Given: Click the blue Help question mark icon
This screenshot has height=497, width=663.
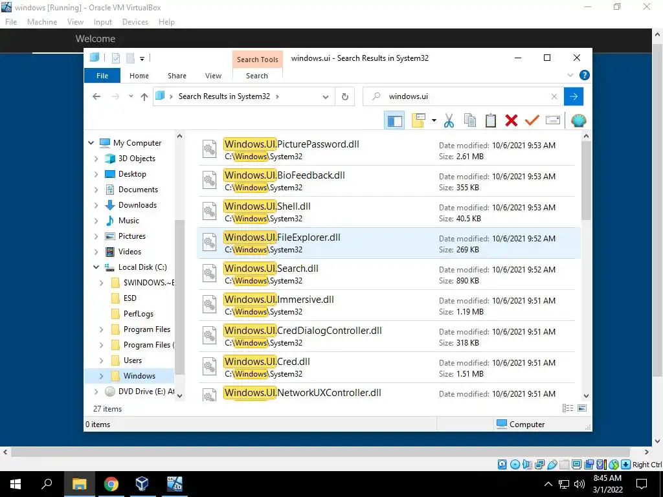Looking at the screenshot, I should click(585, 75).
